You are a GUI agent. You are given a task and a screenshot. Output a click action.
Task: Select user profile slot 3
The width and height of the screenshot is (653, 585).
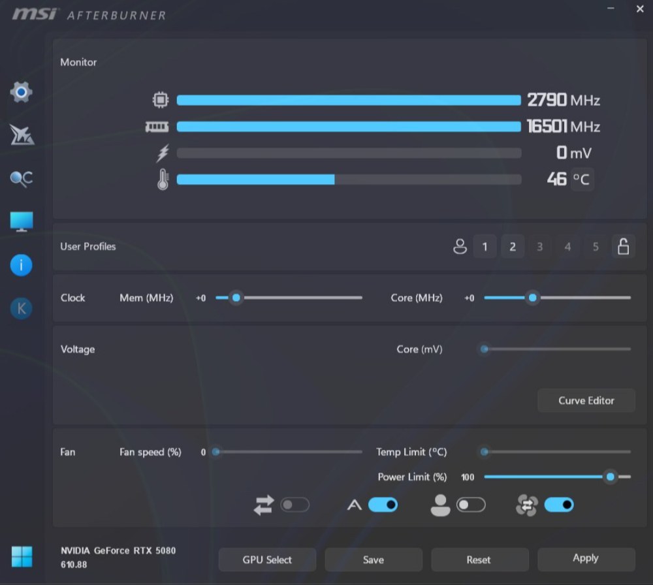(x=540, y=247)
